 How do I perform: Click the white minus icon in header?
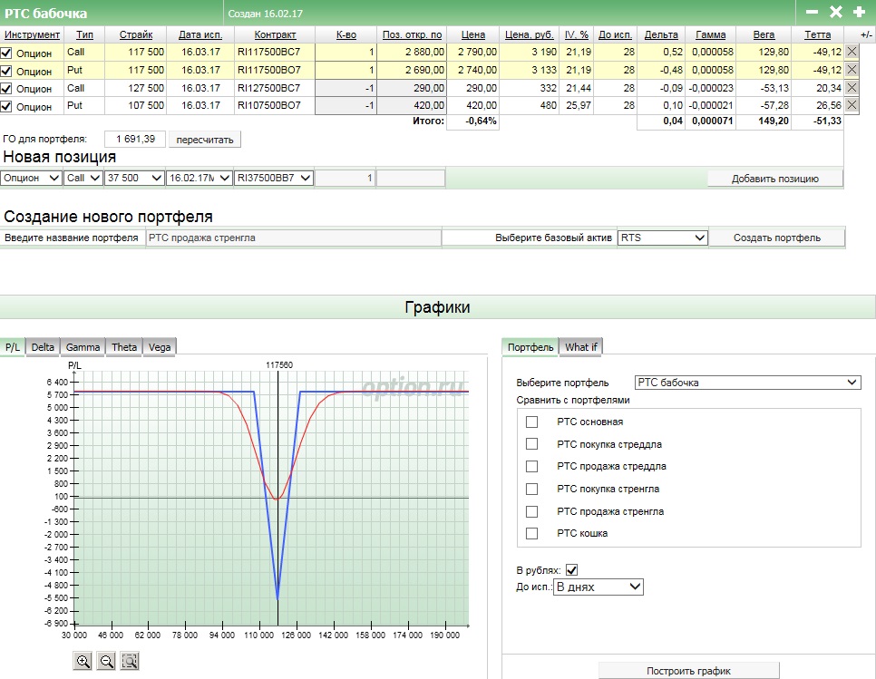[812, 12]
